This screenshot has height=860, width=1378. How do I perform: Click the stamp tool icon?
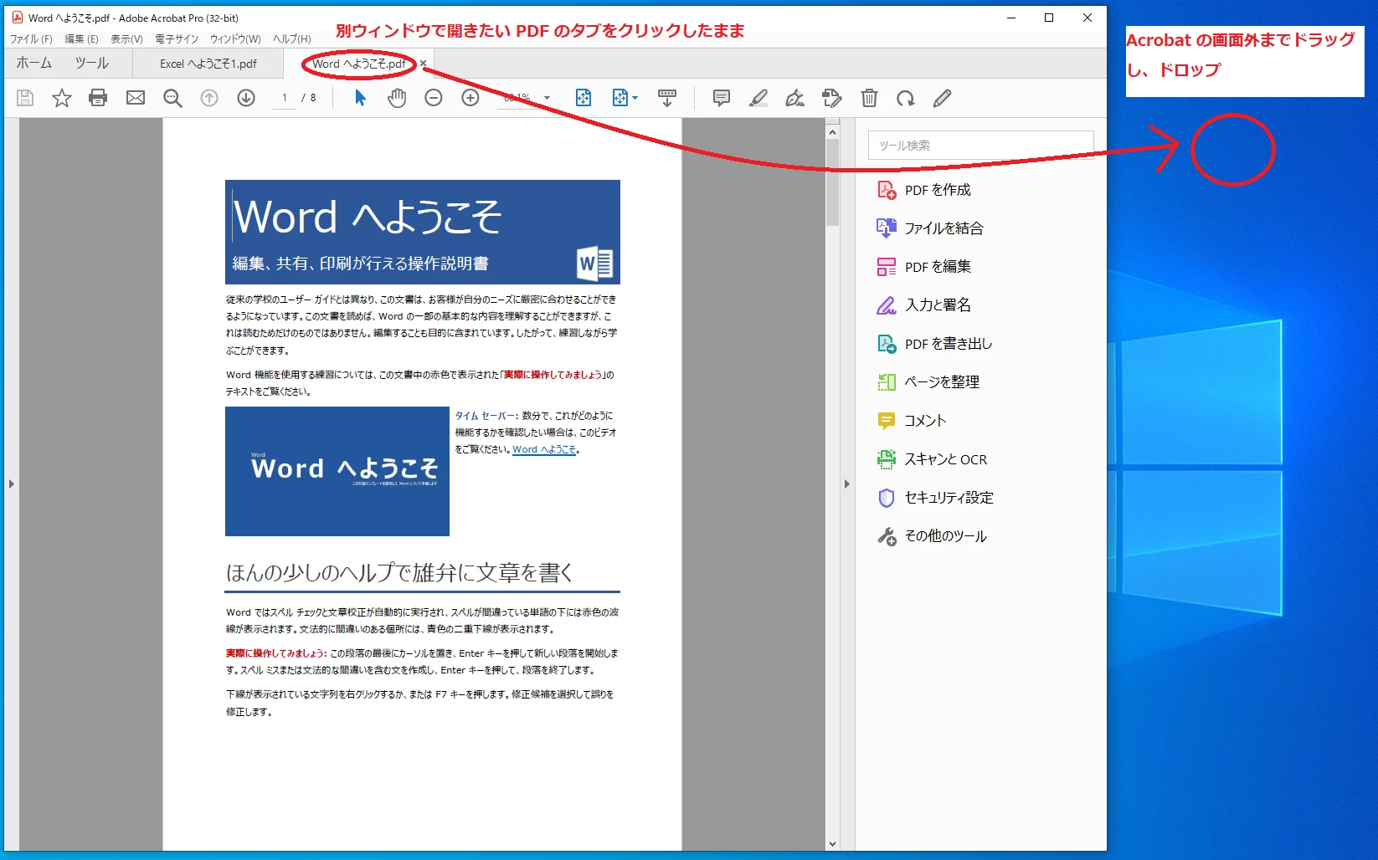tap(832, 98)
